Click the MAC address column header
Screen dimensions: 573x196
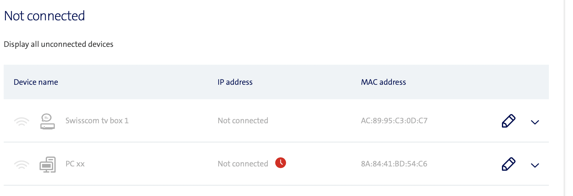click(383, 82)
